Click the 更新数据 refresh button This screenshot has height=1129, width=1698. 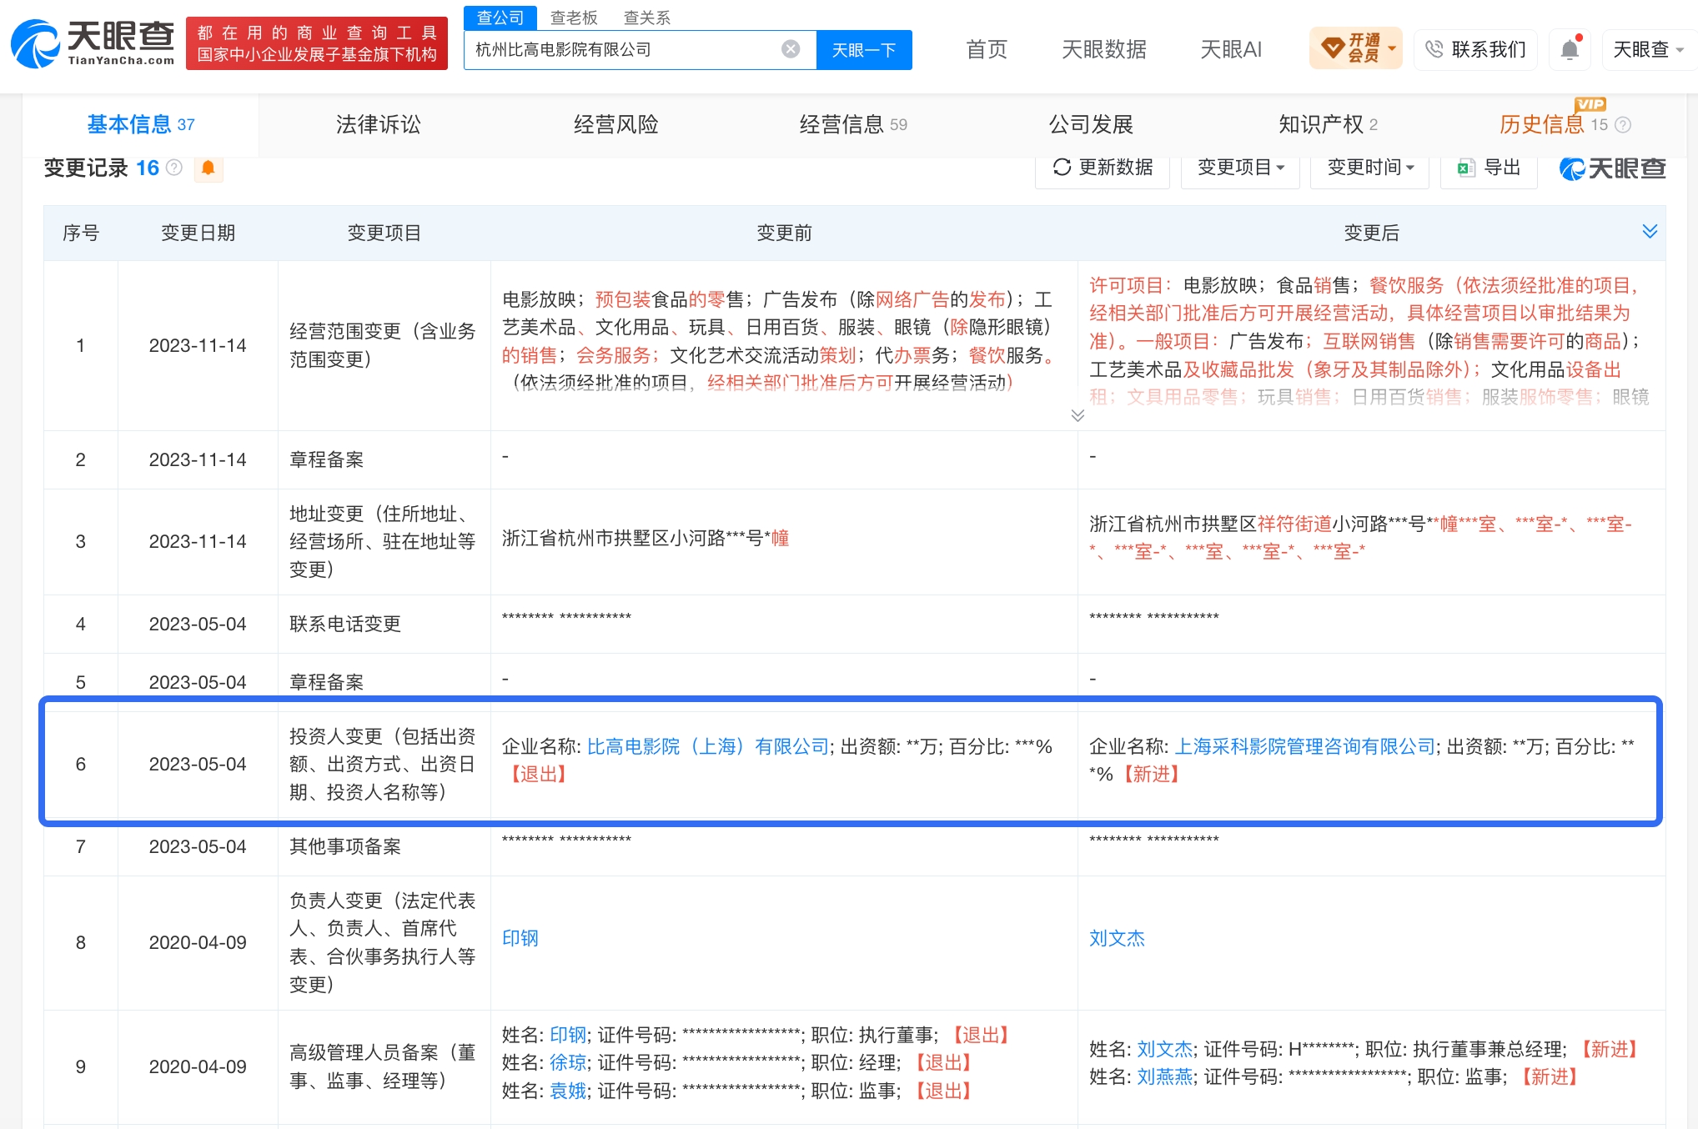pyautogui.click(x=1103, y=168)
